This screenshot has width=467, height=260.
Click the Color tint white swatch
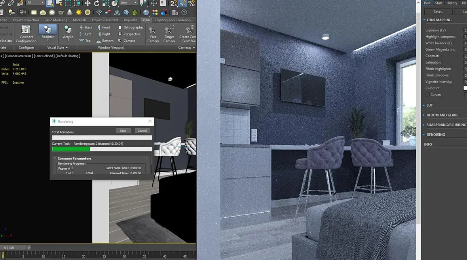[x=465, y=88]
